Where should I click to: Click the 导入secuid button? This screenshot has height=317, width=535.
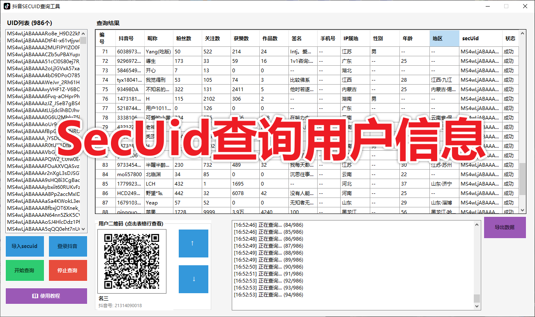tap(24, 246)
